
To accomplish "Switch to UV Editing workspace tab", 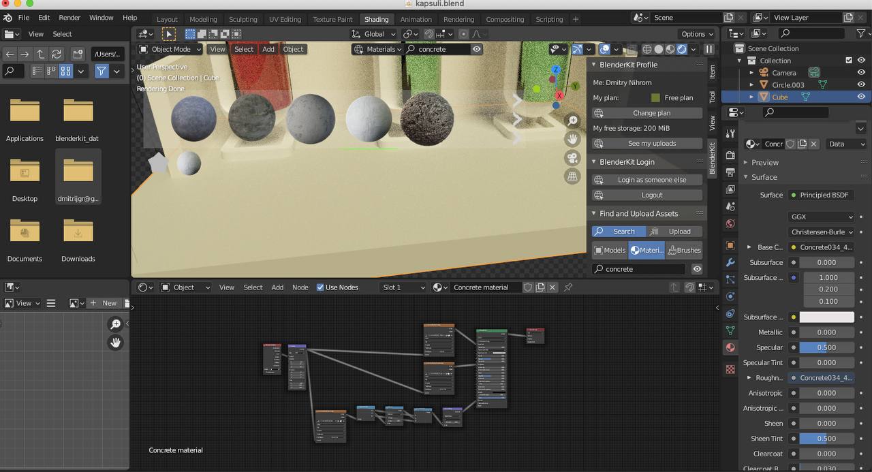I will 285,19.
